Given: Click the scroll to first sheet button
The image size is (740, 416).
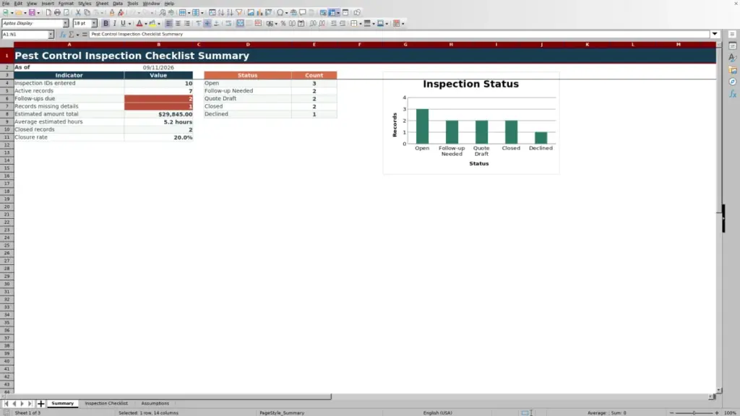Looking at the screenshot, I should click(6, 403).
